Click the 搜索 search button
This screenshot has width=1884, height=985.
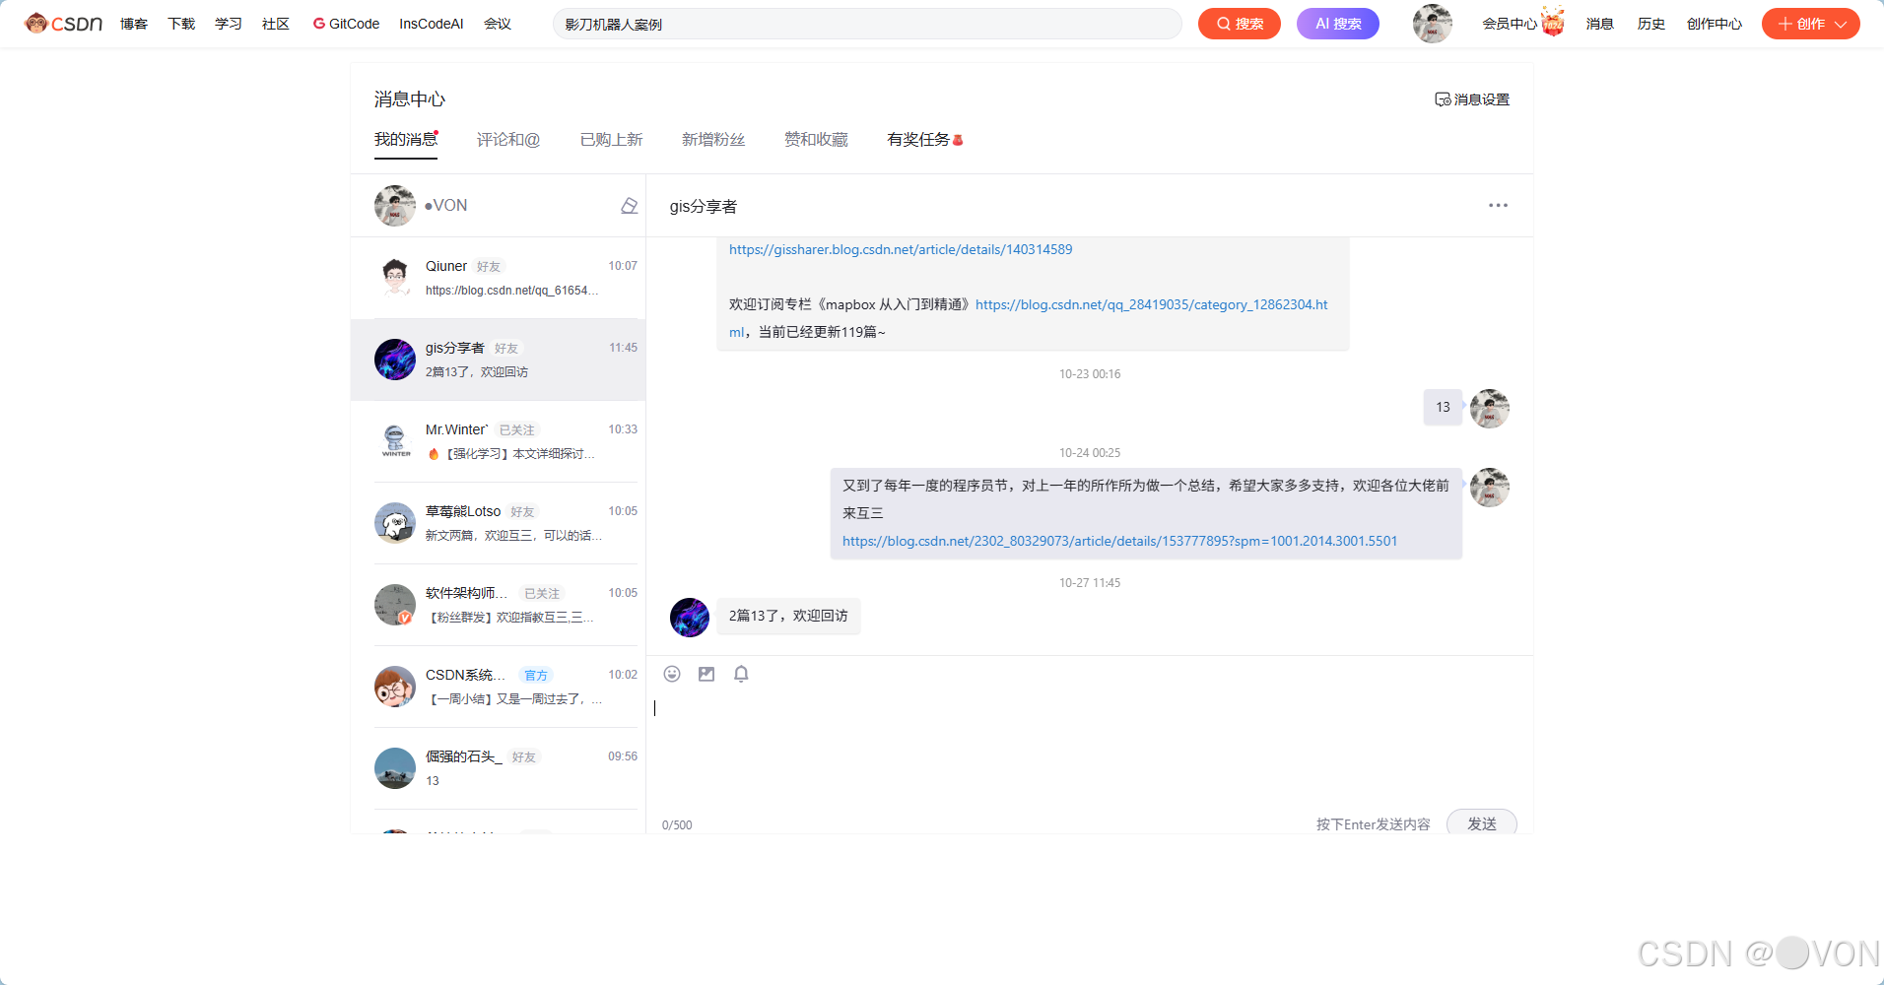point(1239,23)
